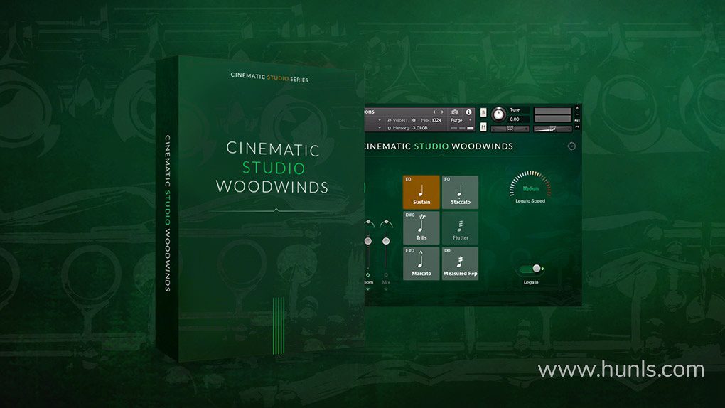Toggle the Legato switch
The height and width of the screenshot is (408, 725).
(531, 269)
